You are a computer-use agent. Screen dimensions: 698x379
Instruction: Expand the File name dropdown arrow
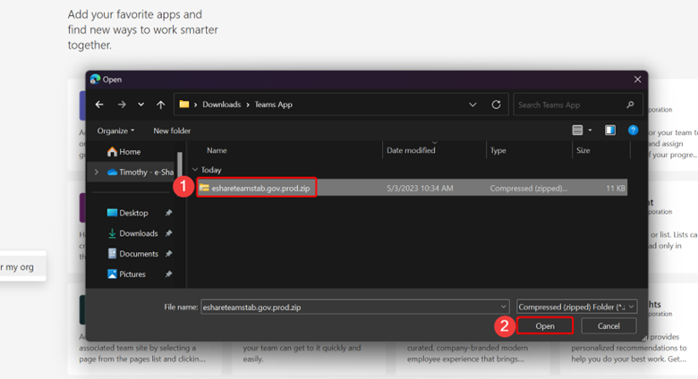(x=503, y=307)
